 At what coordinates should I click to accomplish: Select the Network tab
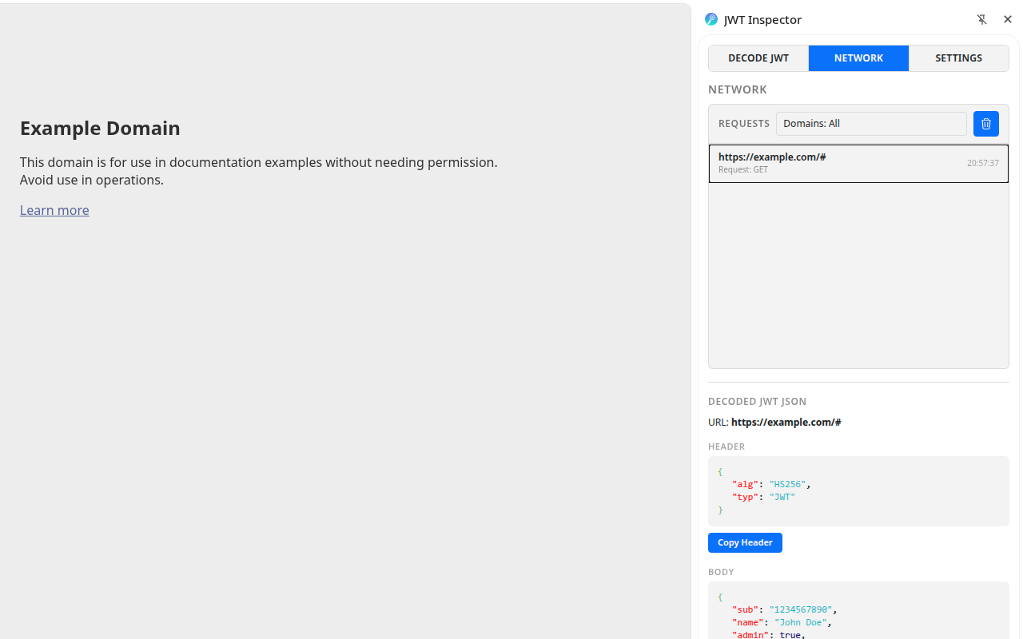tap(858, 58)
